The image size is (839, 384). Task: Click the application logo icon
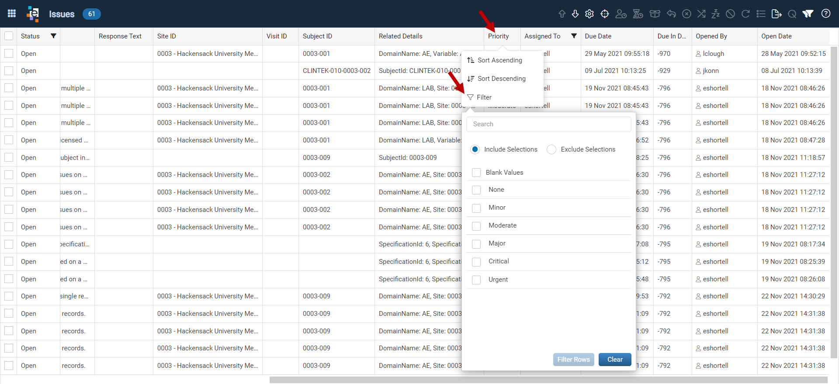click(33, 14)
